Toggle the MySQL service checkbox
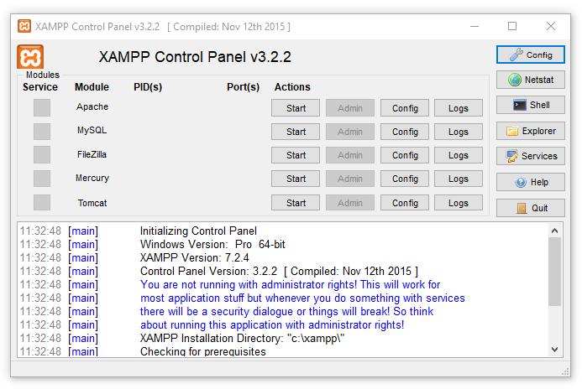The image size is (582, 389). (42, 132)
